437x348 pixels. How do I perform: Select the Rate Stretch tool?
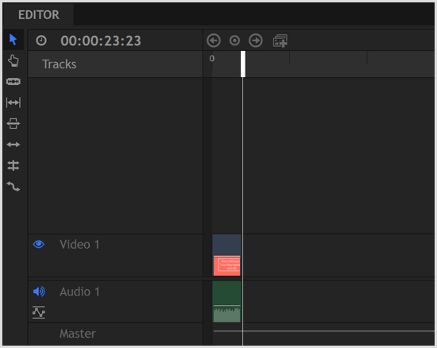click(13, 187)
